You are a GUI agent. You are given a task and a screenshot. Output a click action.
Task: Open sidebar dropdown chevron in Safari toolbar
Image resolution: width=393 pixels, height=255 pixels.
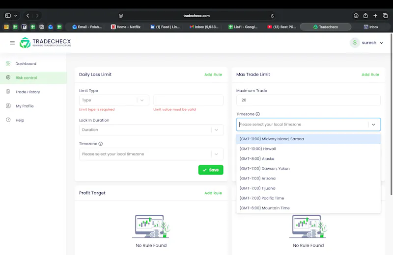(x=16, y=16)
